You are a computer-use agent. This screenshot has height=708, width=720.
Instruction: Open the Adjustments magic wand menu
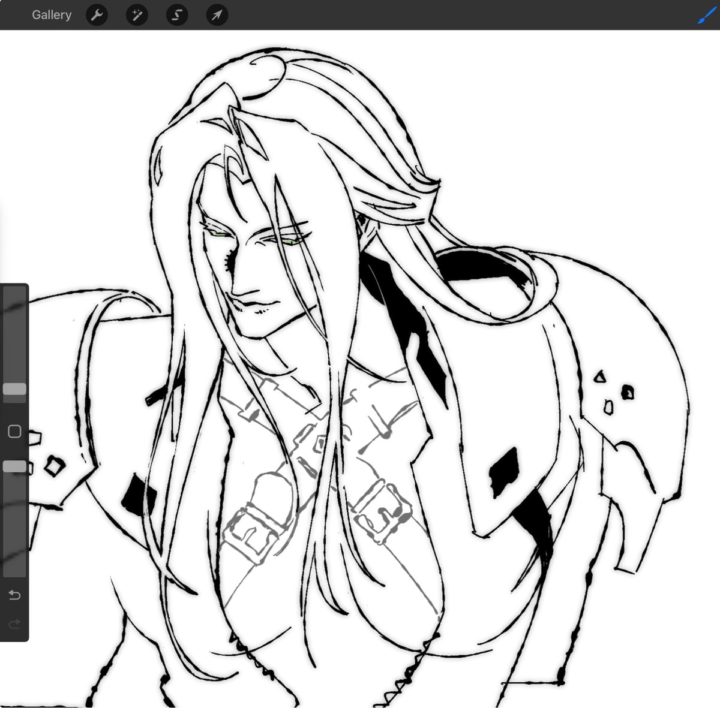(137, 15)
